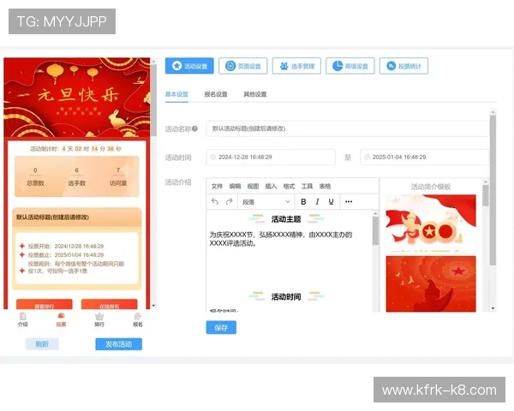Click the 总票数 statistic in preview
This screenshot has width=514, height=411.
35,177
